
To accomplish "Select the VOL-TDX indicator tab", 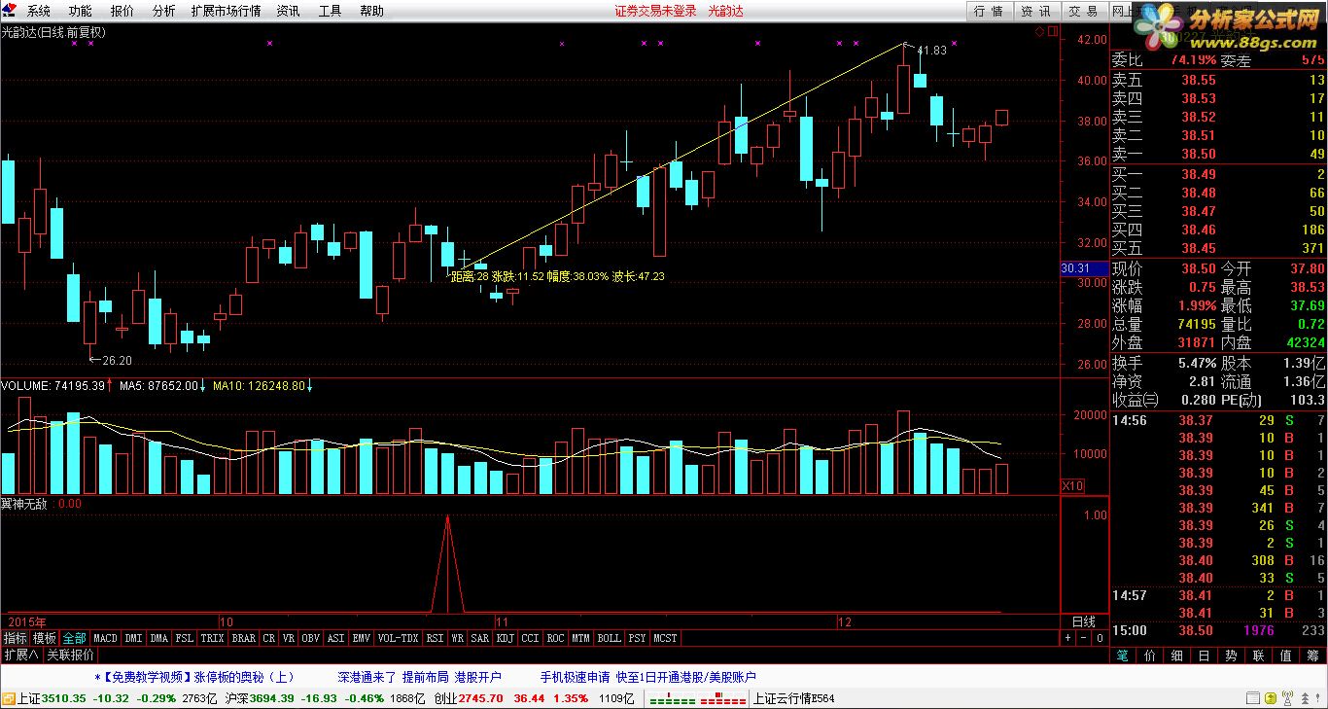I will pyautogui.click(x=398, y=638).
